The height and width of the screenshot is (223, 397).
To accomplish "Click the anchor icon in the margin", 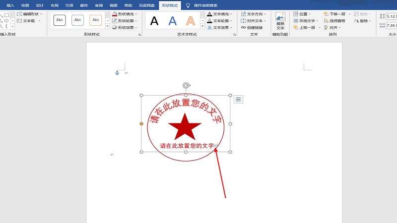I will click(x=118, y=73).
